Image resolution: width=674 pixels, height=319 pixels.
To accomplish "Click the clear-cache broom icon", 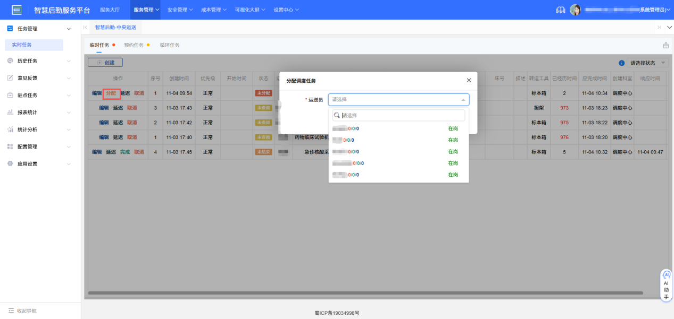I will pos(665,45).
